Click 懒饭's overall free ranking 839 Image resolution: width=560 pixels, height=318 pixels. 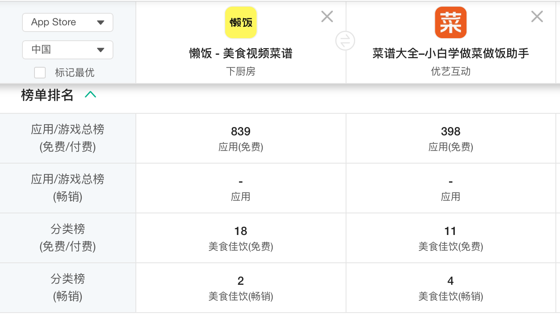point(241,131)
